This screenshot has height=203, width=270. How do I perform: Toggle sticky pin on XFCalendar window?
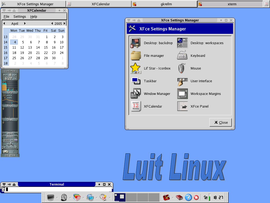[x=9, y=11]
